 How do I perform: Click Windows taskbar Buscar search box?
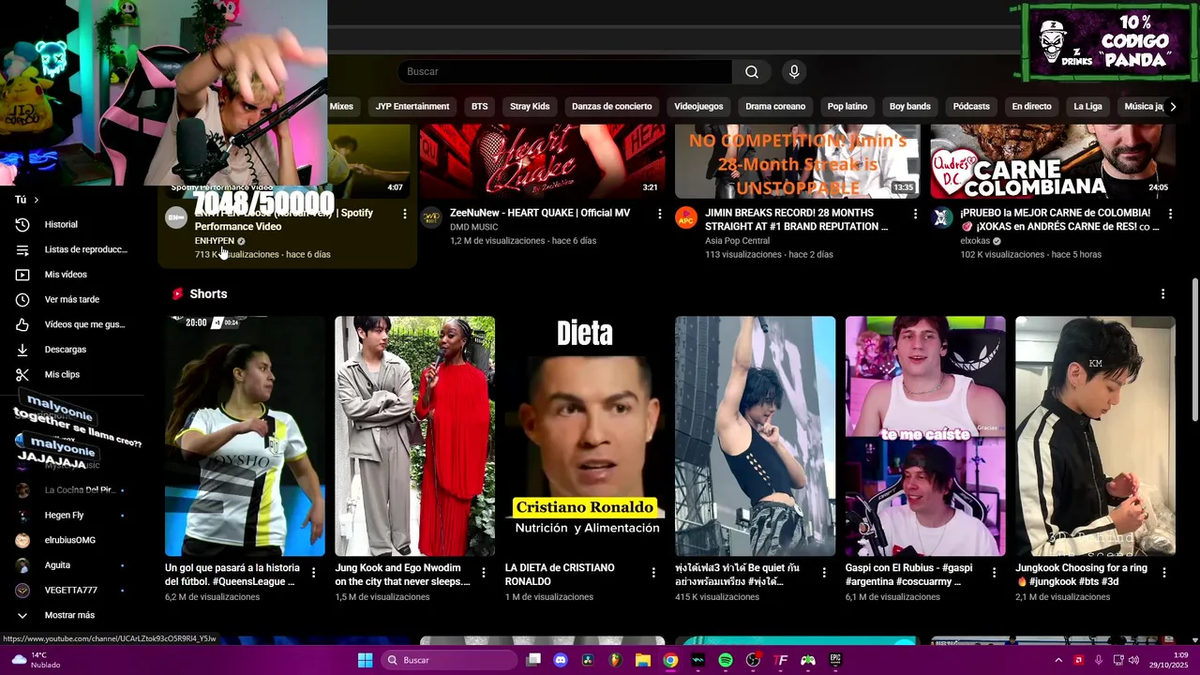tap(450, 661)
